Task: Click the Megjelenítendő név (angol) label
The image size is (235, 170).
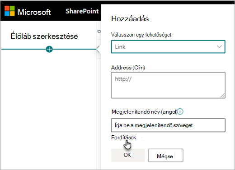Action: tap(144, 112)
